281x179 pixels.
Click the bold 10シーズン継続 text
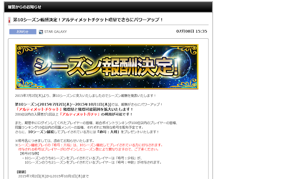(x=41, y=132)
